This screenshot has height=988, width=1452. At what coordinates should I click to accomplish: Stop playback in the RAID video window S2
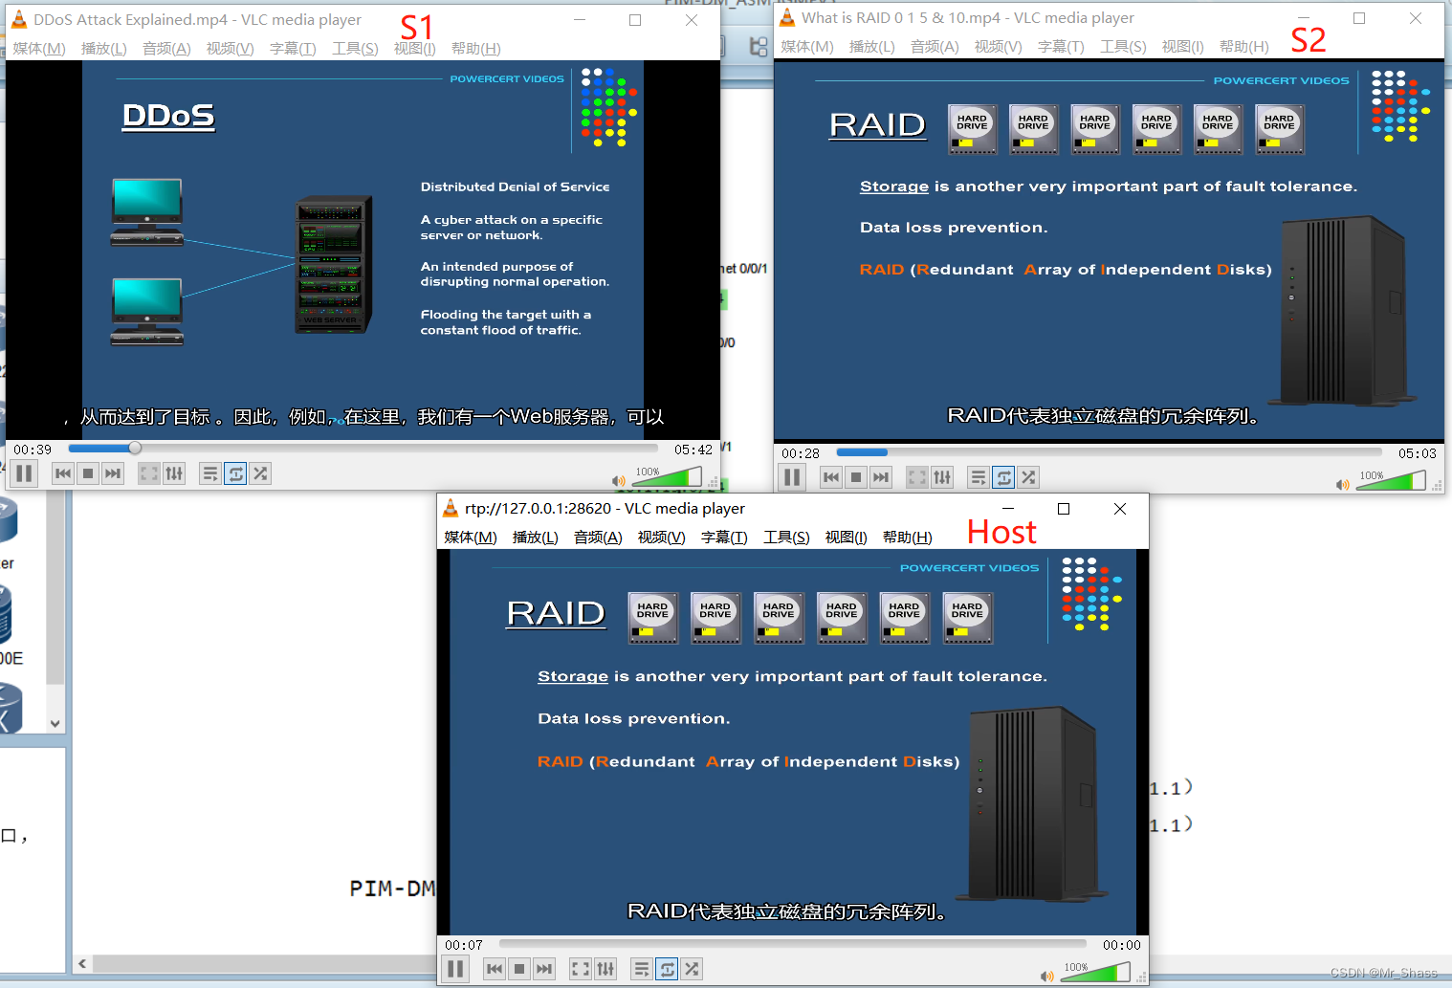854,476
